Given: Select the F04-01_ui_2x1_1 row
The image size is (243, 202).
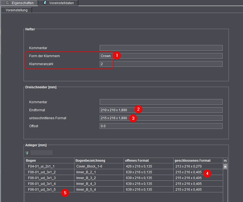Looking at the screenshot, I should 49,166.
